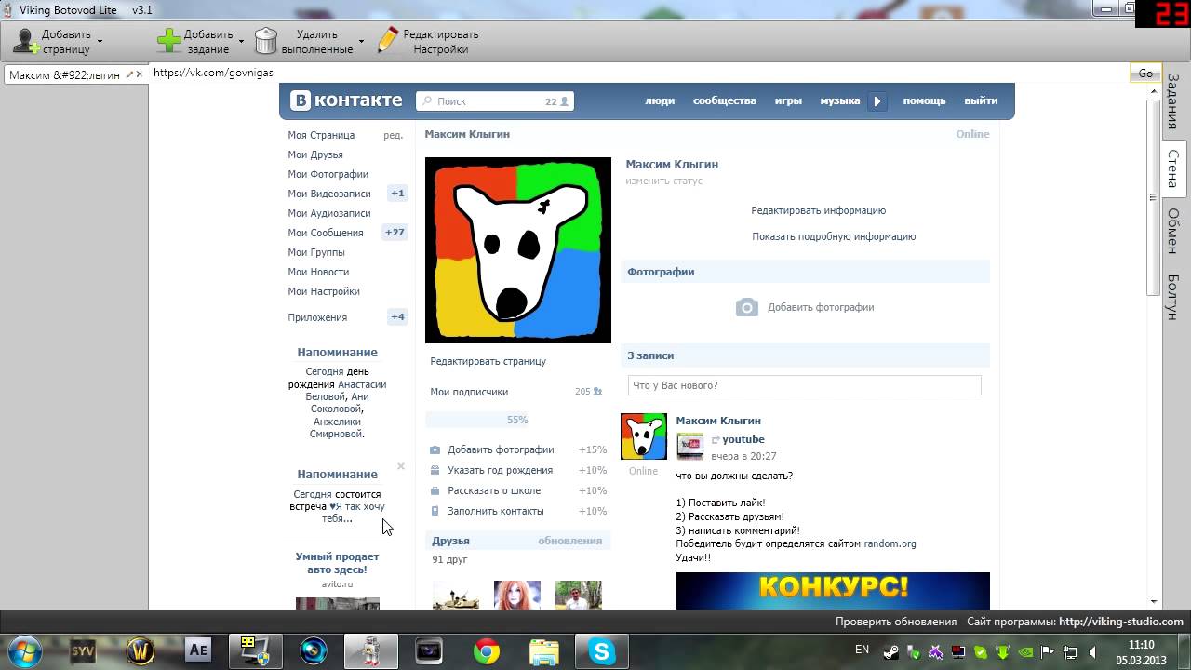Close the Максим Клыгин page tab
The height and width of the screenshot is (670, 1191).
coord(140,74)
